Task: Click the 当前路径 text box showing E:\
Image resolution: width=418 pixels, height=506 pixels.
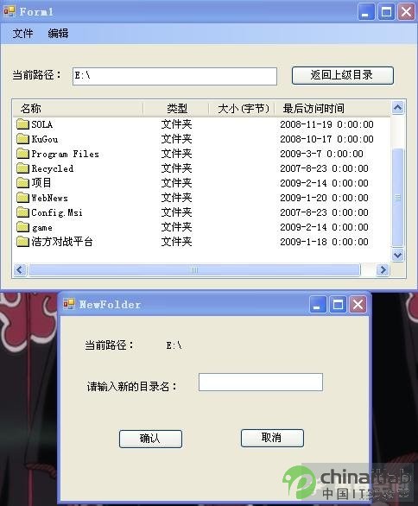Action: point(174,76)
